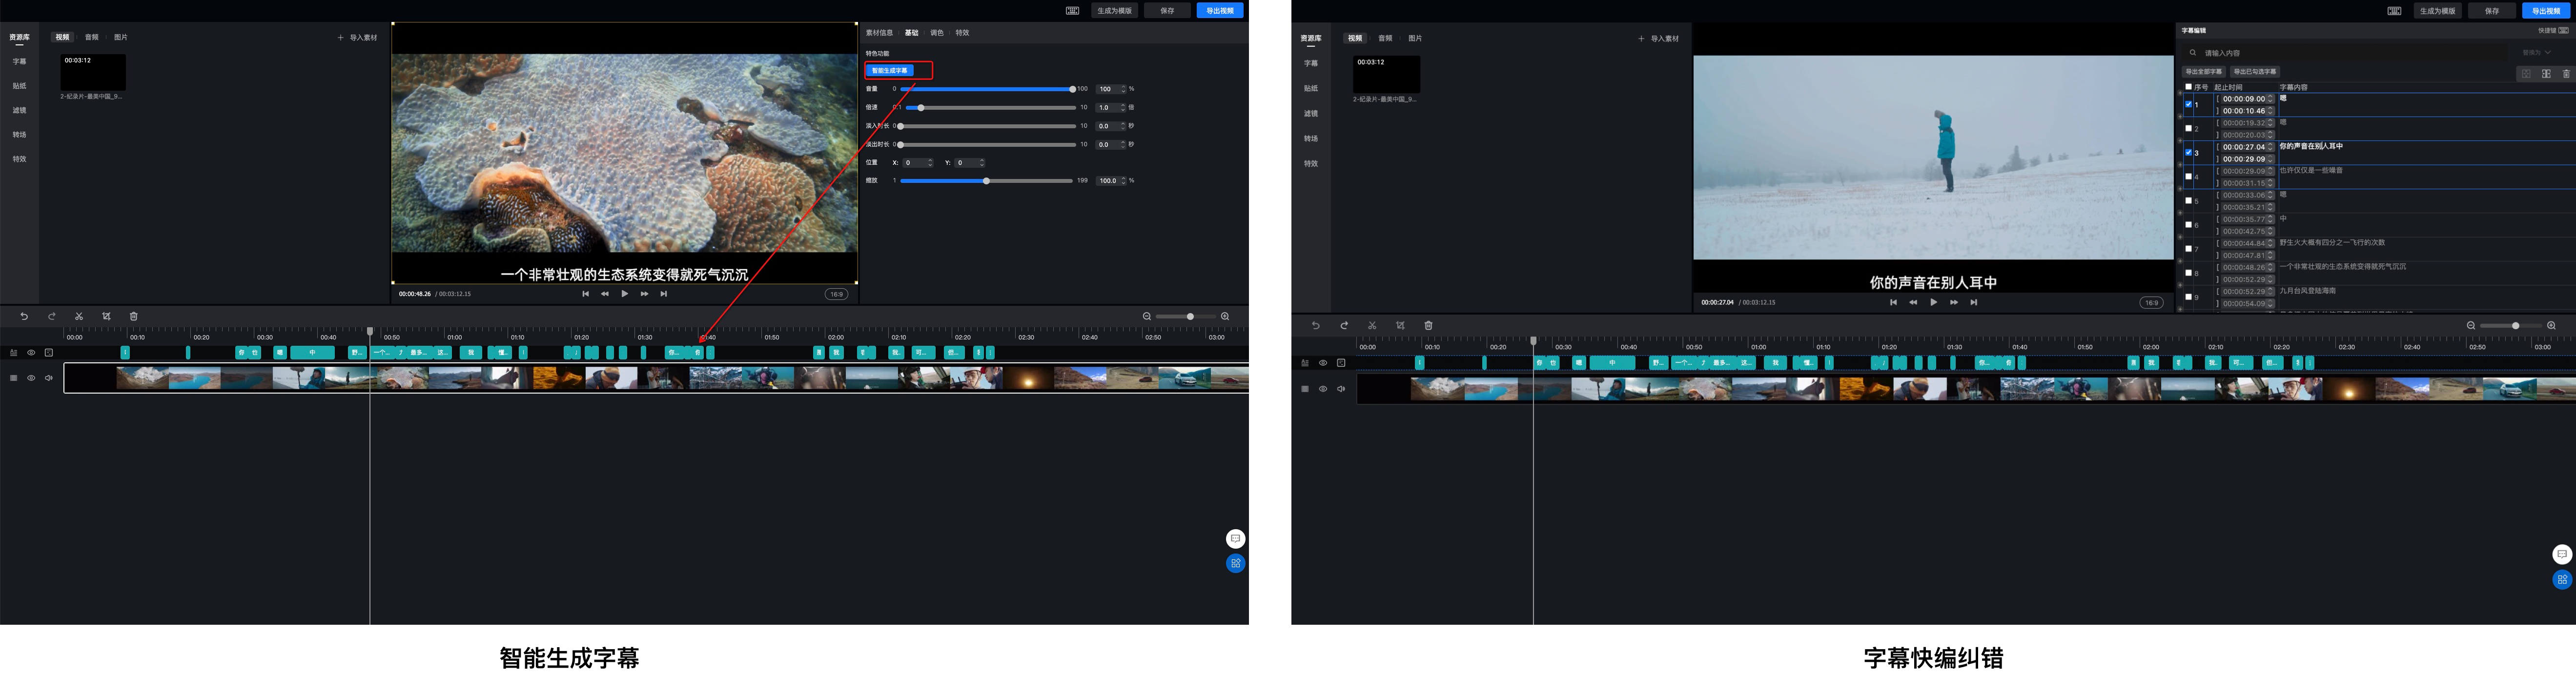Switch to 图片 tab in 字幕快编纠错 screenshot
This screenshot has height=674, width=2576.
coord(1414,38)
